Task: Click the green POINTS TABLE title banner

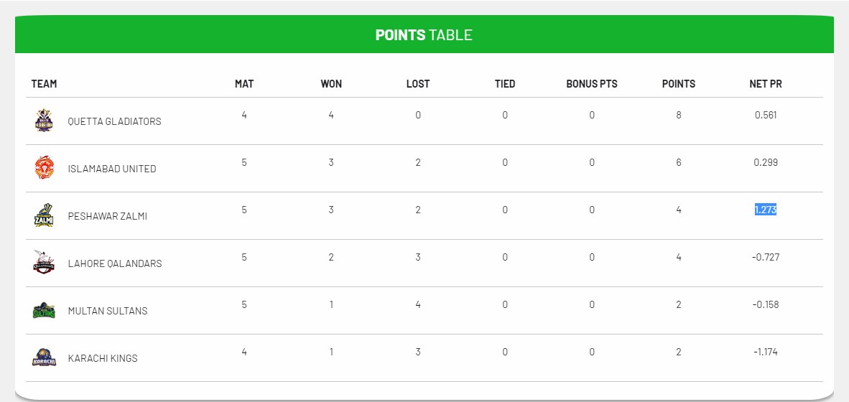Action: [424, 34]
